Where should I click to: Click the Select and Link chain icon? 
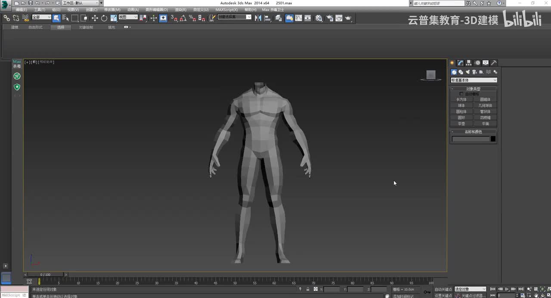tap(6, 18)
